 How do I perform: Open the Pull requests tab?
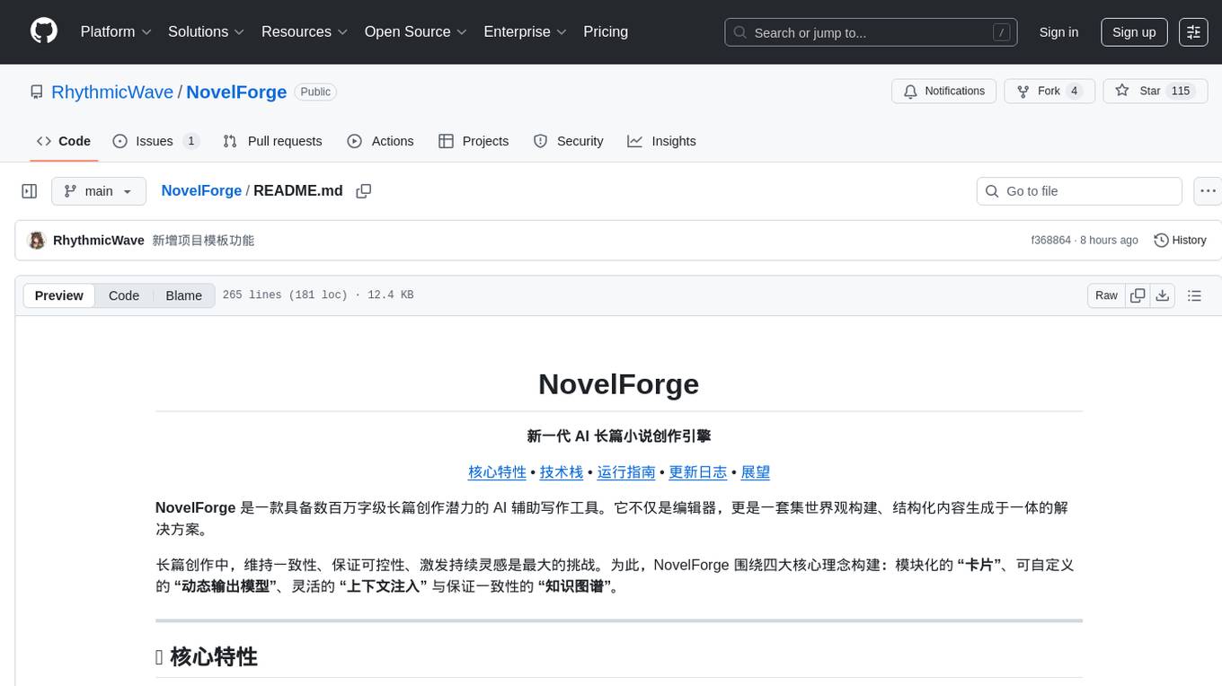pos(272,141)
